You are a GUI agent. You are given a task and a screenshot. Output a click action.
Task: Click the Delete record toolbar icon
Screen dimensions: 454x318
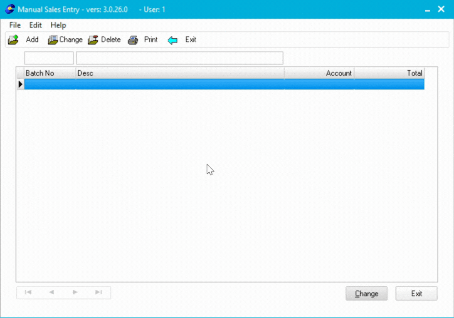pyautogui.click(x=93, y=40)
